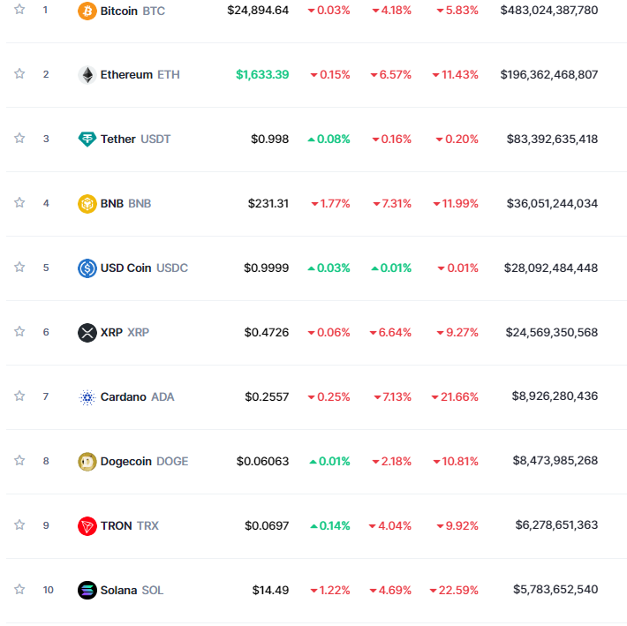Toggle watchlist star next to Dogecoin
This screenshot has height=626, width=627.
(19, 460)
